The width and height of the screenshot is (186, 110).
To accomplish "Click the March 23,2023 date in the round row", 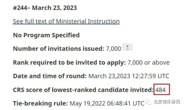I will point(109,76).
